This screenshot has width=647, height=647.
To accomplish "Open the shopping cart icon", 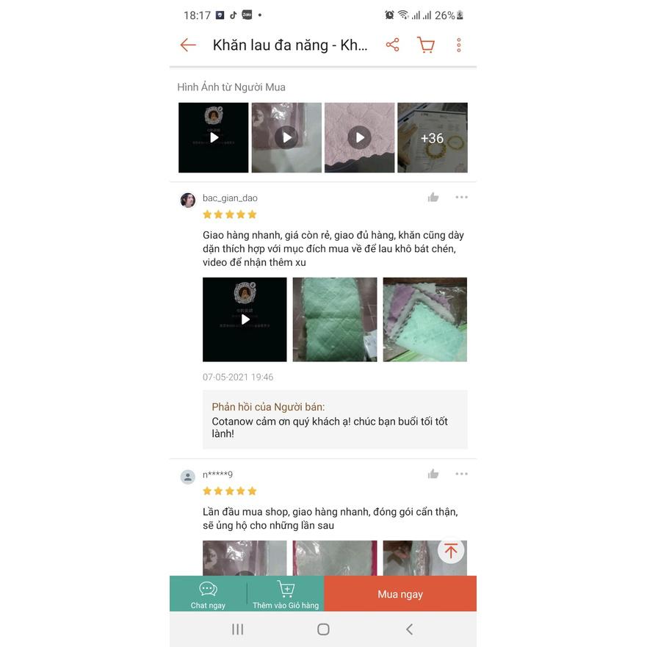I will 426,45.
